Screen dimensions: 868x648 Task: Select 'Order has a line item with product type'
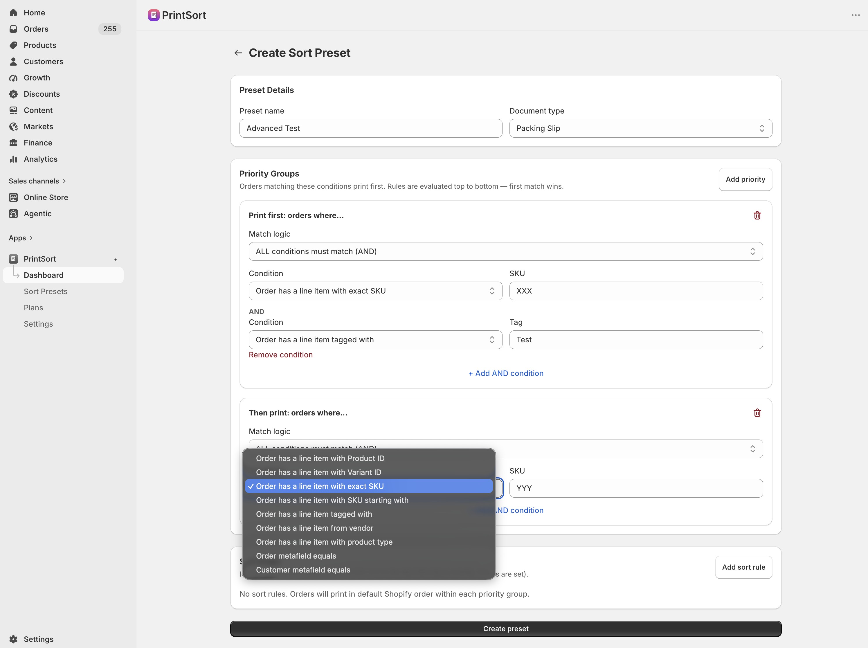369,542
